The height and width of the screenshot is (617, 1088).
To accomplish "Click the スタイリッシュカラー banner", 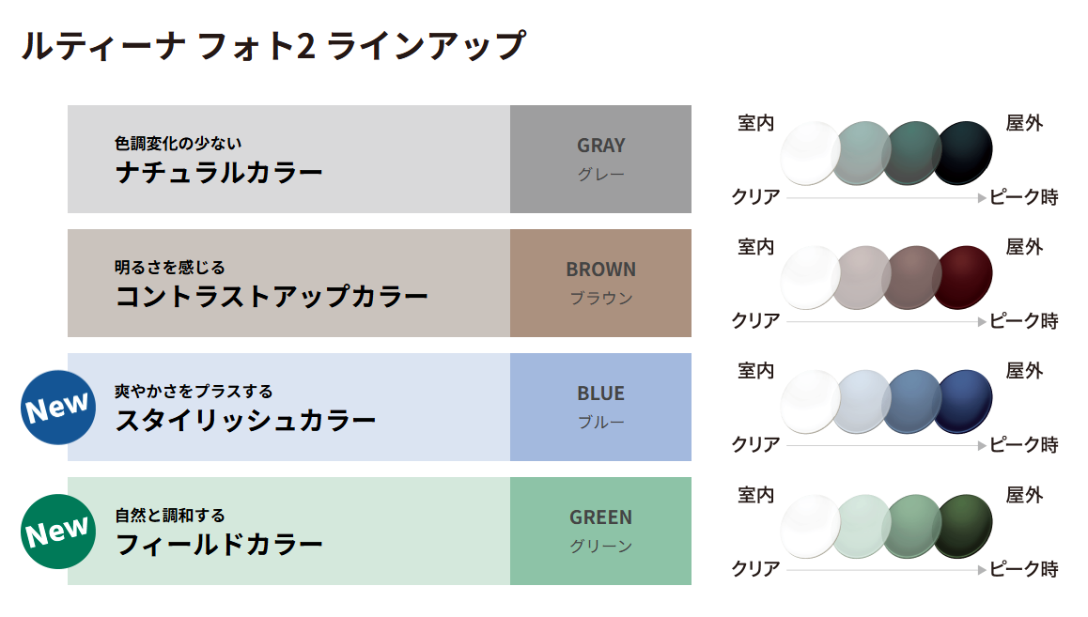I will (288, 407).
